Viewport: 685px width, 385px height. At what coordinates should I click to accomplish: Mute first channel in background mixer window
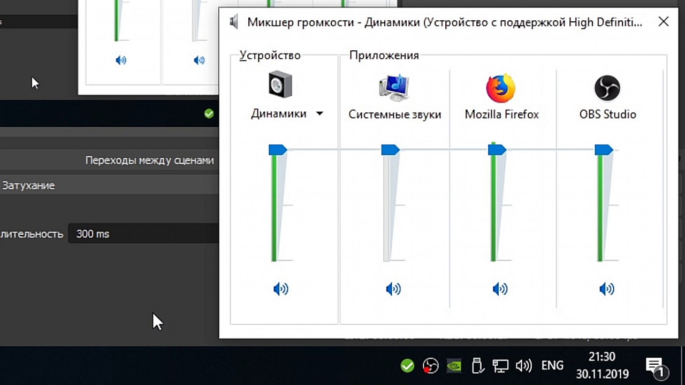tap(121, 60)
